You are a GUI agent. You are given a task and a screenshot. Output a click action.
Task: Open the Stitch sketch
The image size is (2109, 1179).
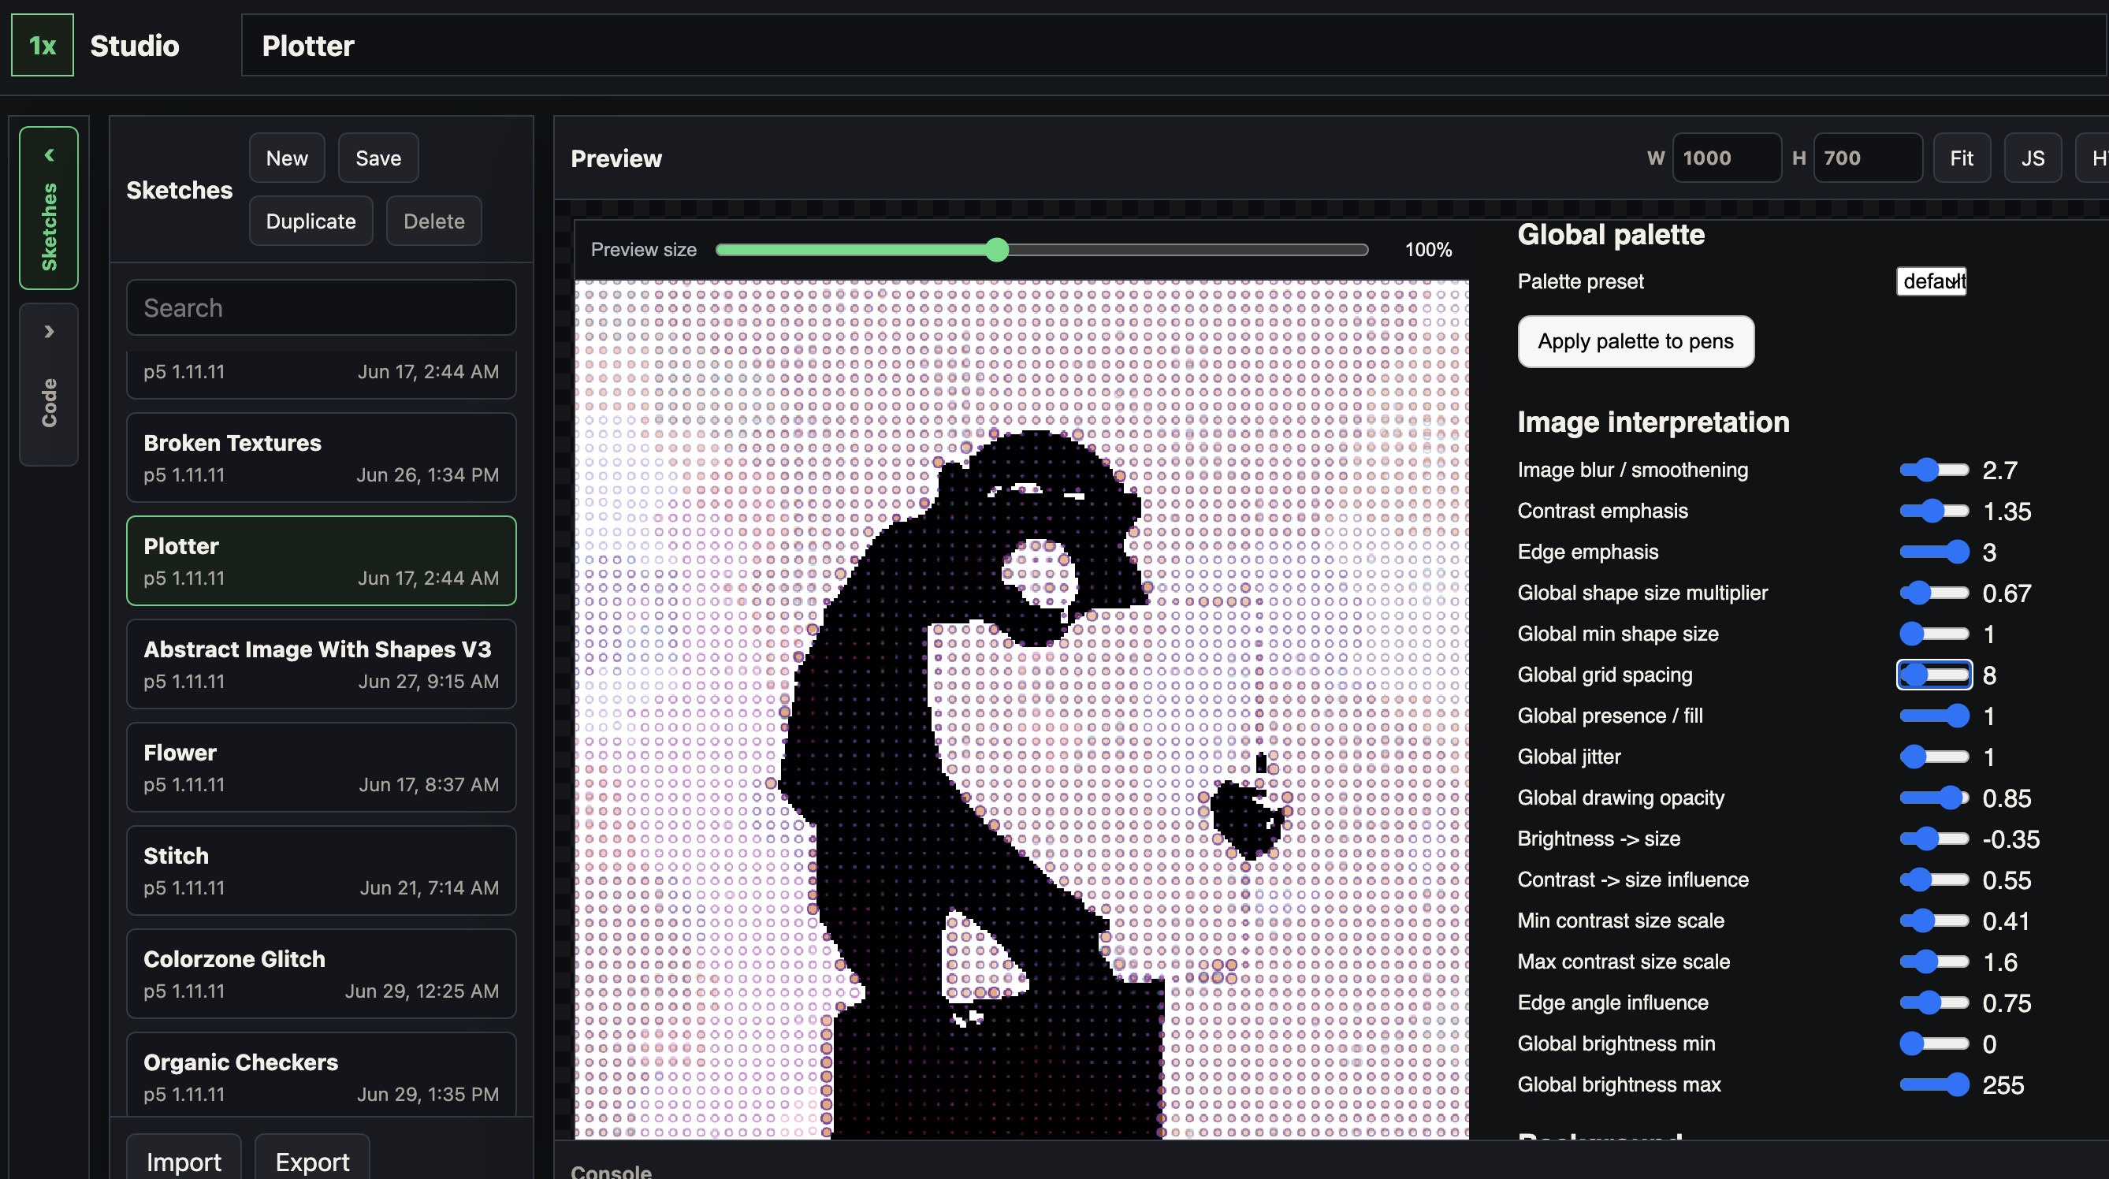(322, 870)
